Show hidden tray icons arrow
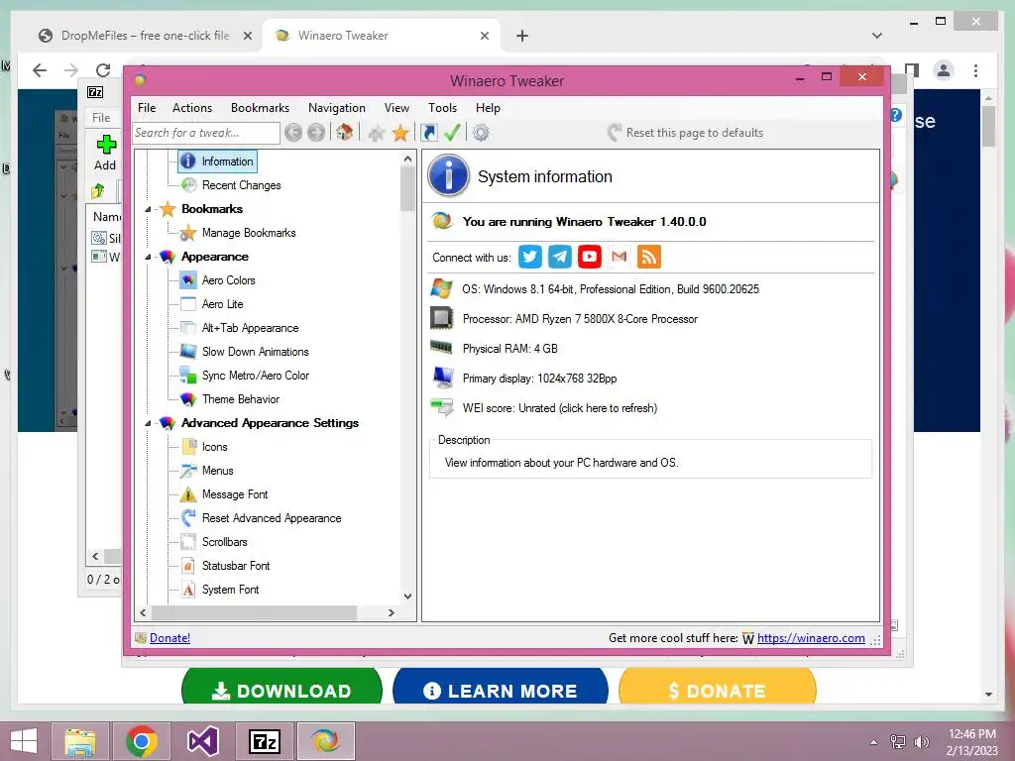 coord(874,742)
